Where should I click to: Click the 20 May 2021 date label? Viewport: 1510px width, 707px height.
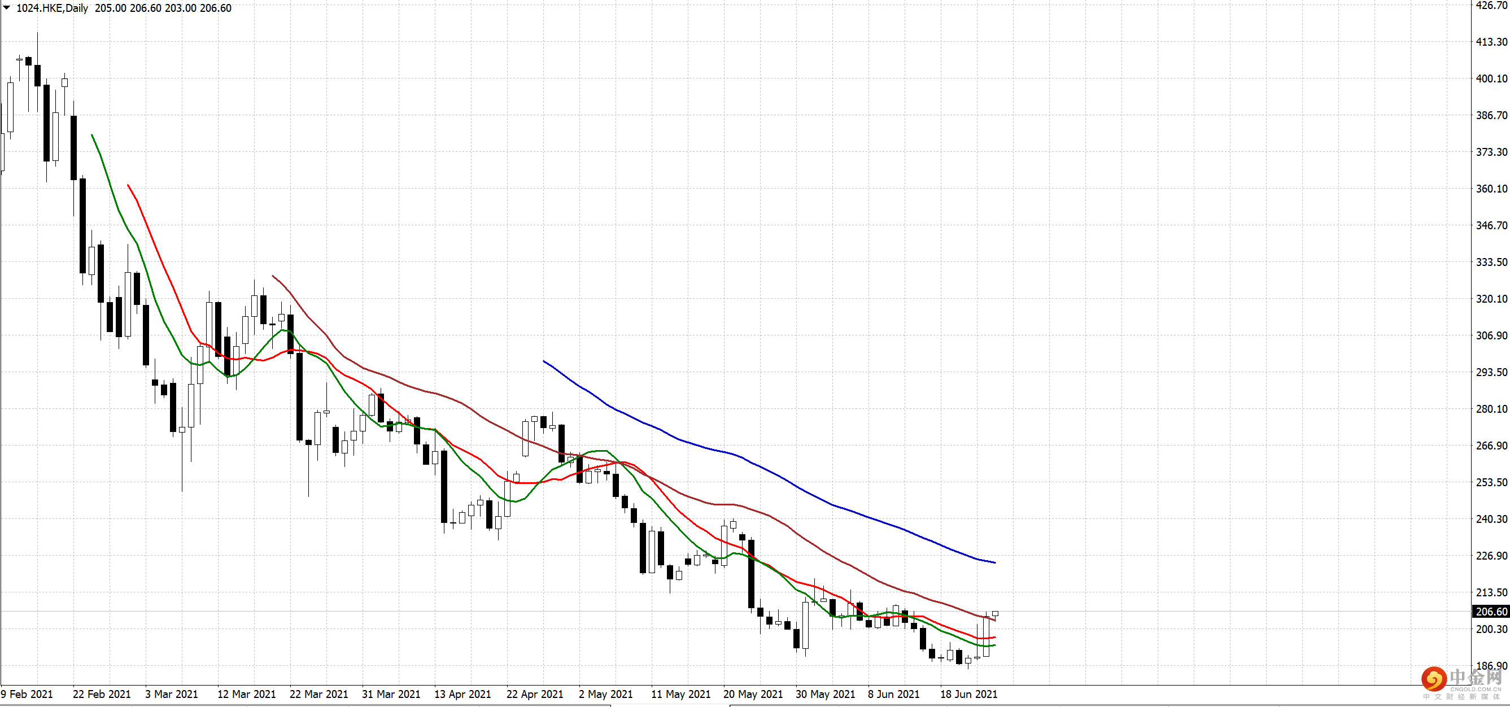[x=753, y=694]
